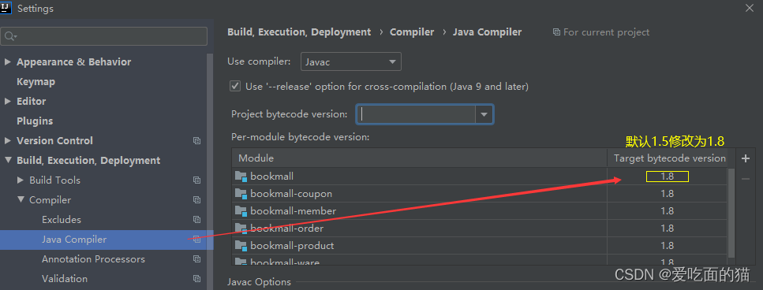Image resolution: width=763 pixels, height=290 pixels.
Task: Toggle the '--release' cross-compilation checkbox
Action: coord(235,87)
